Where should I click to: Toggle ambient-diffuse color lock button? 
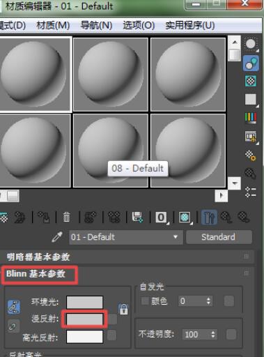point(14,307)
